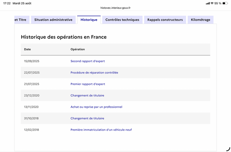Tap the 17:22 clock in status bar
The image size is (231, 152).
[7, 3]
